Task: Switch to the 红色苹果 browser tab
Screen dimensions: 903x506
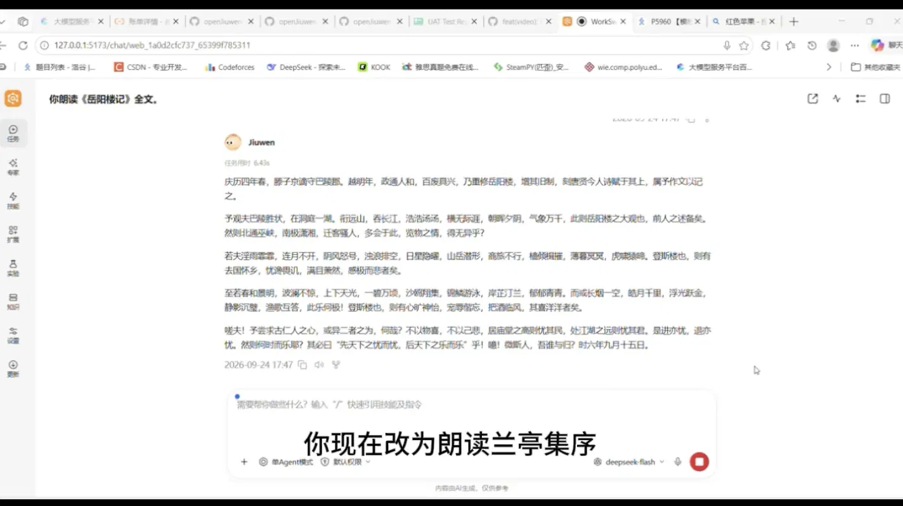Action: point(743,22)
